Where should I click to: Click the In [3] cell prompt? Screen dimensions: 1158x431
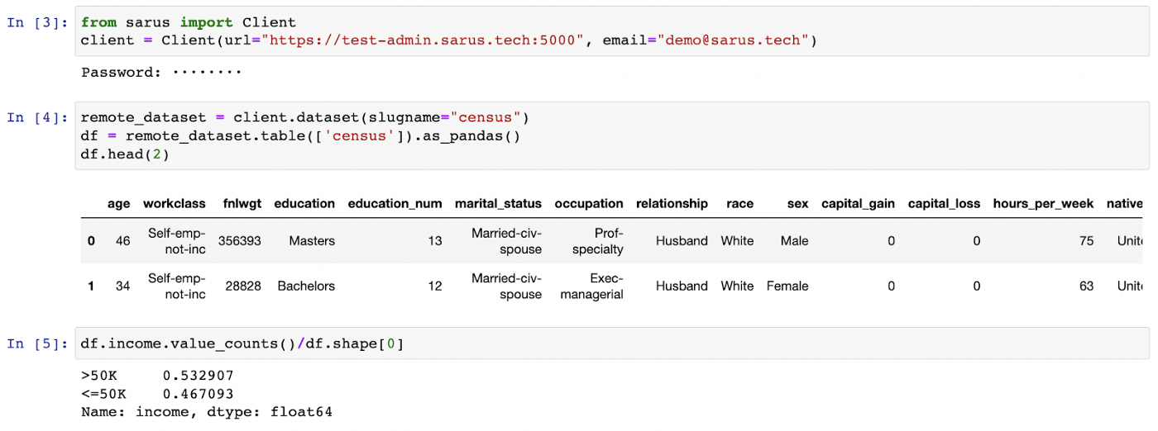pos(37,22)
